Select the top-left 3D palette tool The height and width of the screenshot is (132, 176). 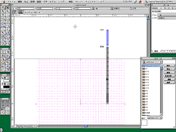pyautogui.click(x=3, y=52)
